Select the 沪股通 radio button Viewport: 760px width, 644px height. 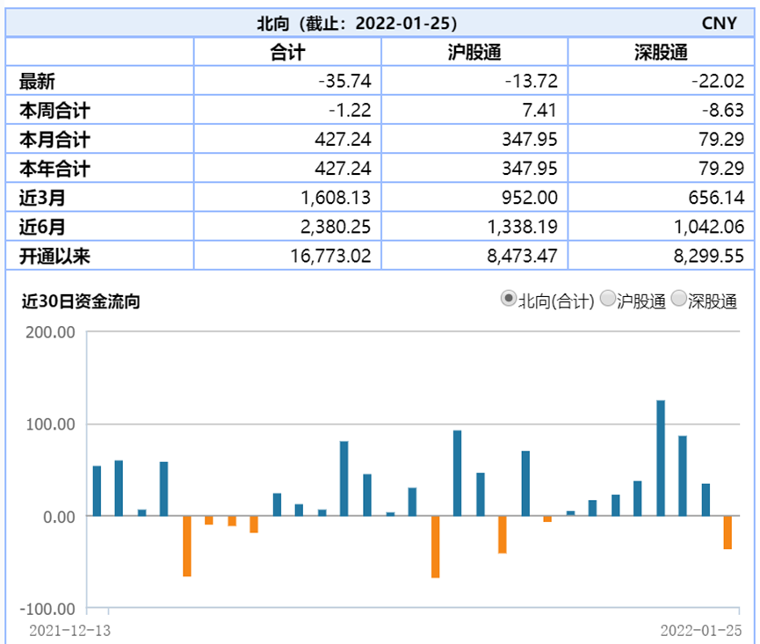(607, 298)
